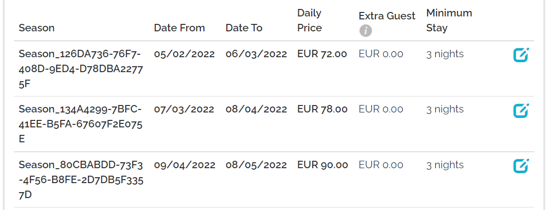Viewport: 548px width, 210px height.
Task: Show the Extra Guest info tooltip icon
Action: click(365, 31)
